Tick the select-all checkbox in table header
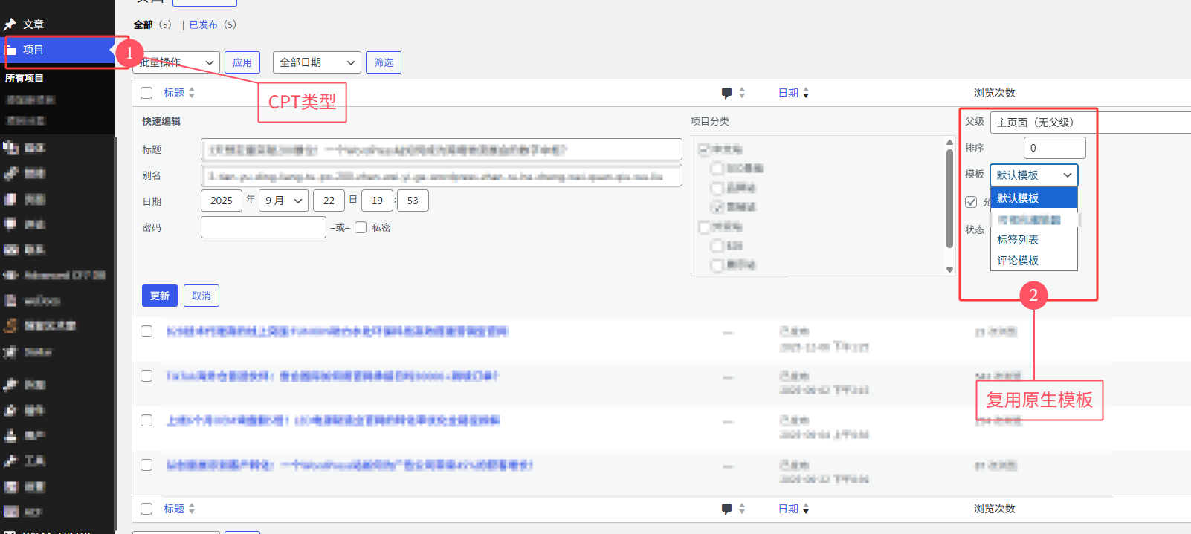This screenshot has width=1191, height=534. [x=146, y=93]
